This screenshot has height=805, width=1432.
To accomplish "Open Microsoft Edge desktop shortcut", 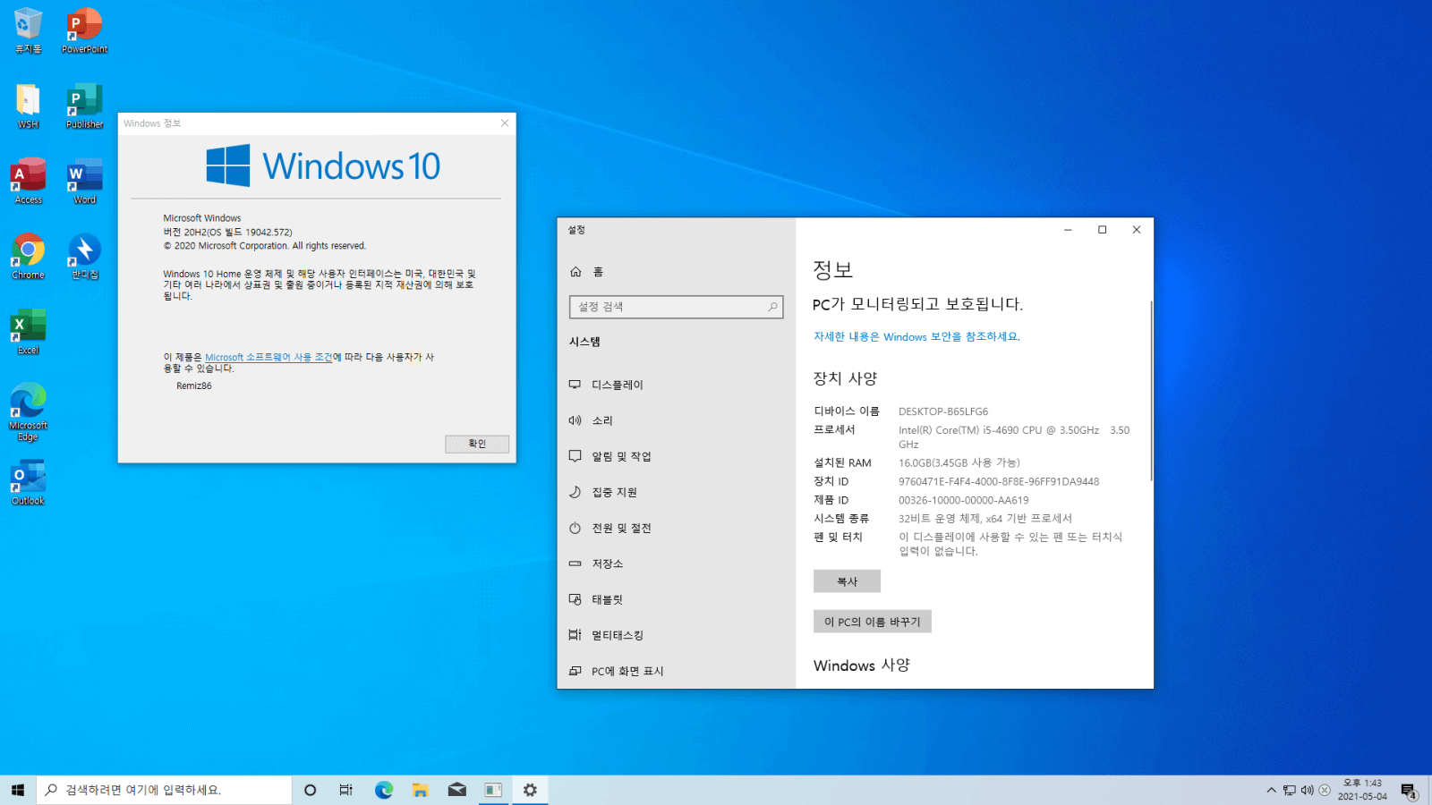I will tap(28, 411).
